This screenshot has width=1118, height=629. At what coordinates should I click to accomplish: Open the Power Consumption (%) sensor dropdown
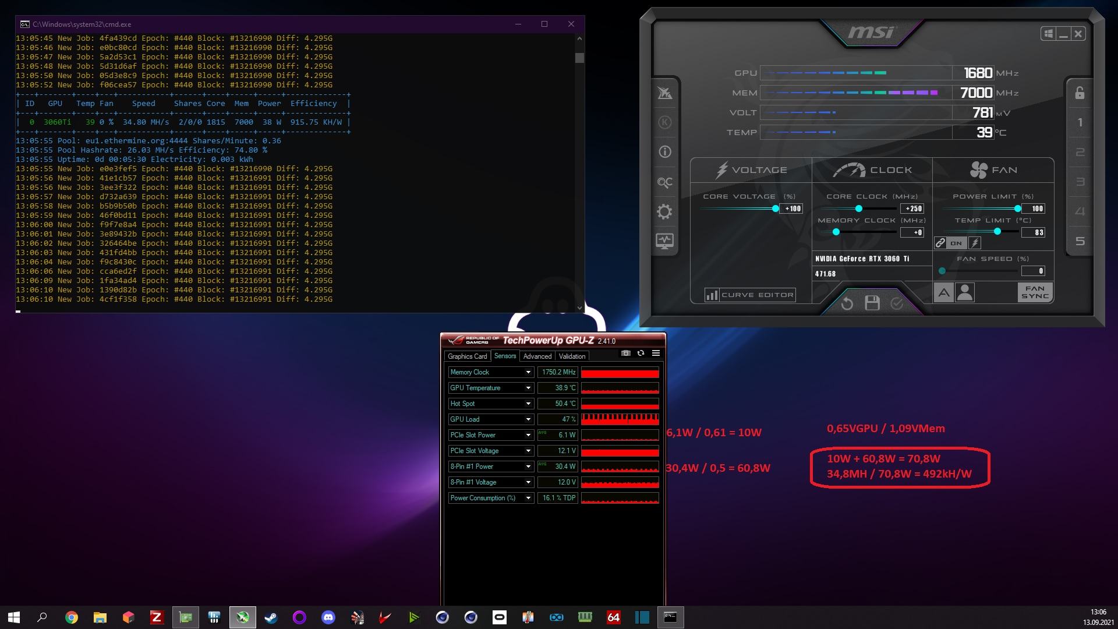tap(528, 498)
